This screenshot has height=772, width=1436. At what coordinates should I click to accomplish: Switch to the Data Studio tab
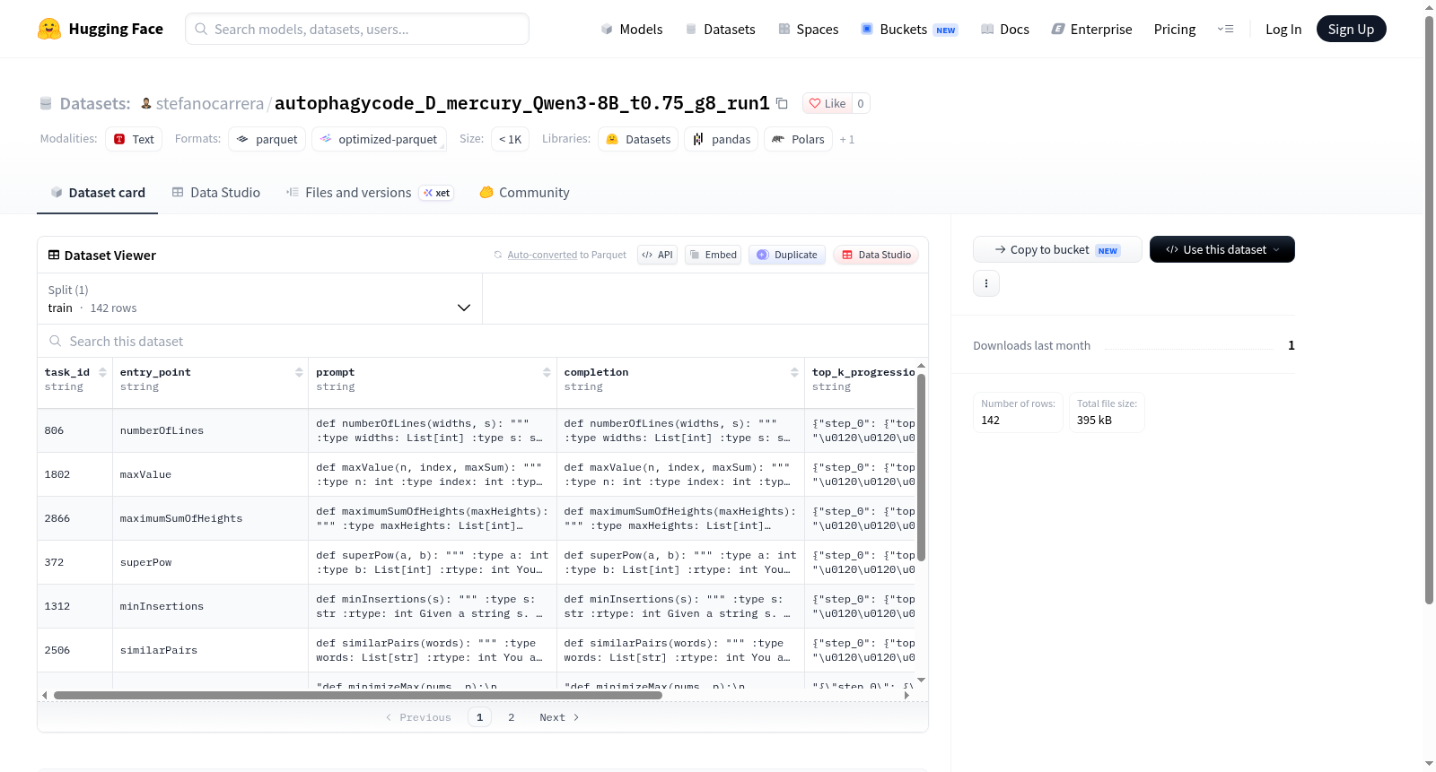[x=216, y=192]
